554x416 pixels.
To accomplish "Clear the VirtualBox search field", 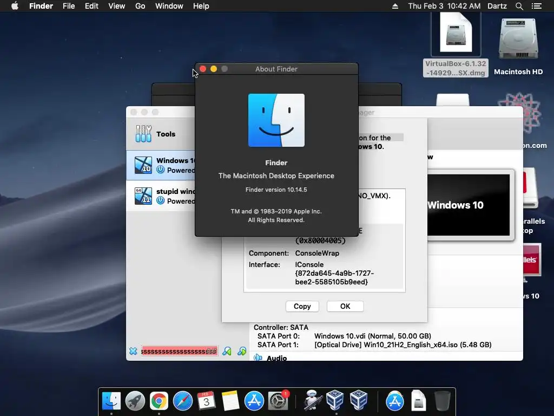I will point(133,351).
